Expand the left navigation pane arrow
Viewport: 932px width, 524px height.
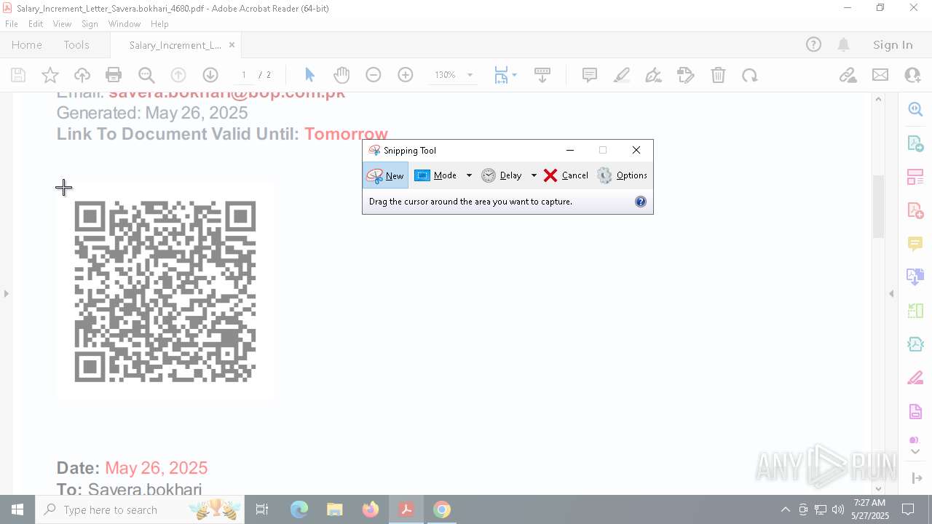click(x=7, y=293)
